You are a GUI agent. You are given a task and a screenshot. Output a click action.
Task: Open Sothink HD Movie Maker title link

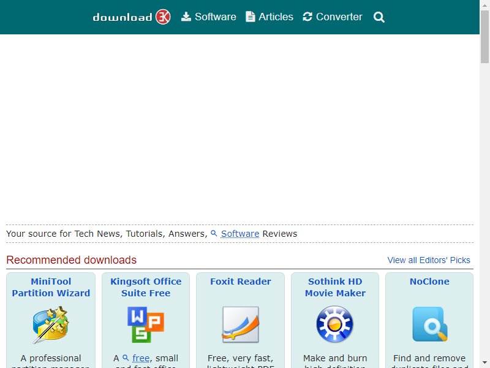click(335, 287)
